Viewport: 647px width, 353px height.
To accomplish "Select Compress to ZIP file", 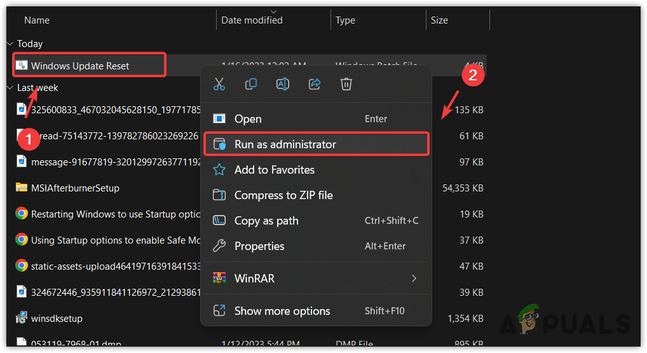I will coord(283,195).
